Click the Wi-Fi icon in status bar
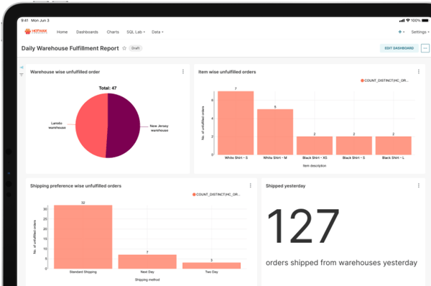The height and width of the screenshot is (286, 431). click(x=408, y=20)
